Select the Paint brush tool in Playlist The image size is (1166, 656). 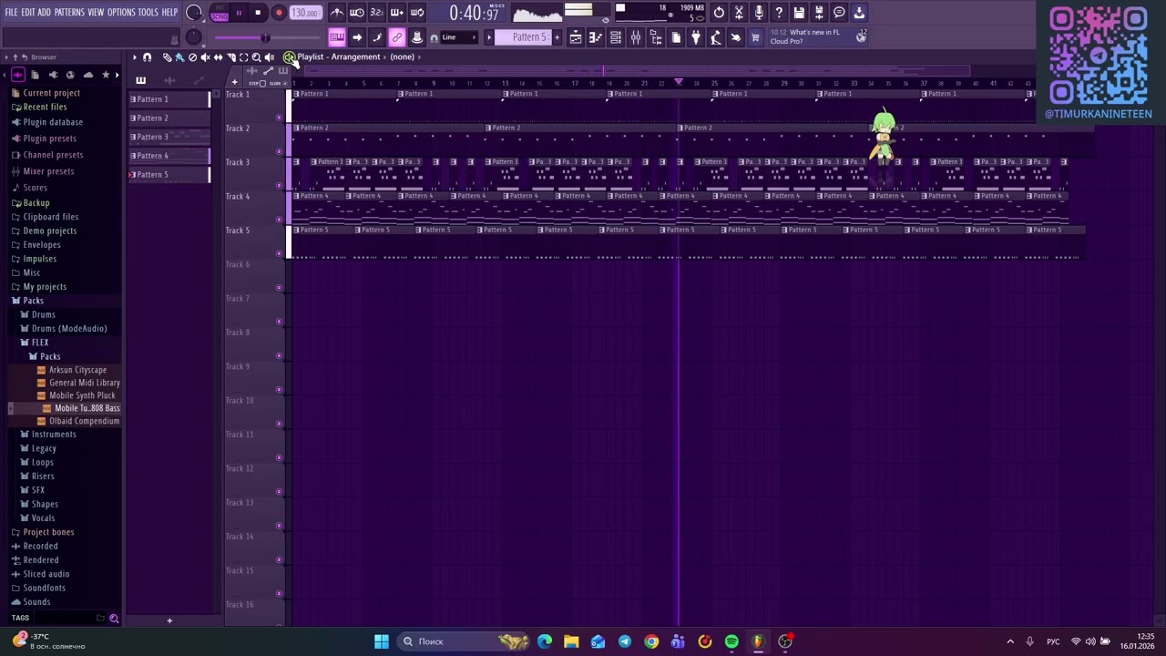pyautogui.click(x=179, y=57)
